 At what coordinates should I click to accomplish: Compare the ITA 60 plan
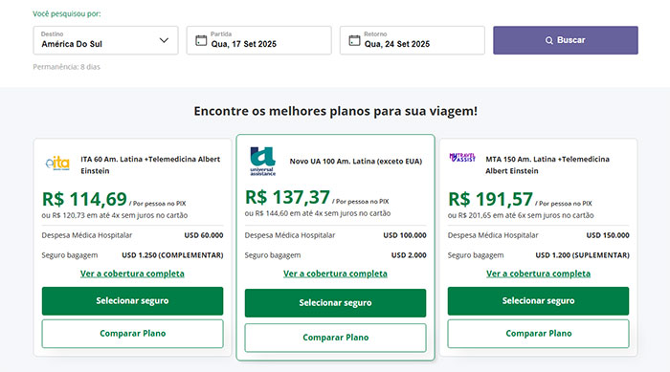point(132,334)
